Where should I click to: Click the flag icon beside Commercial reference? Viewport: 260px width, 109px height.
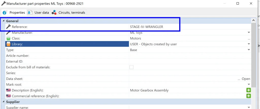tap(8, 96)
